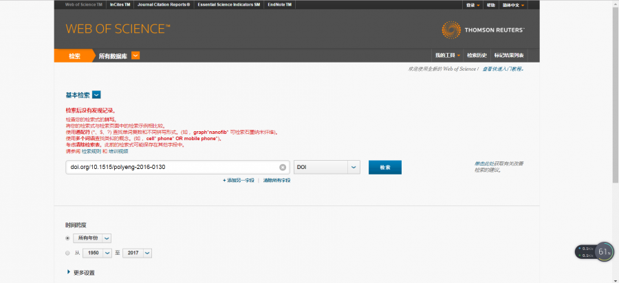This screenshot has height=283, width=619.
Task: Click Web of Science TM in top bar
Action: (84, 5)
